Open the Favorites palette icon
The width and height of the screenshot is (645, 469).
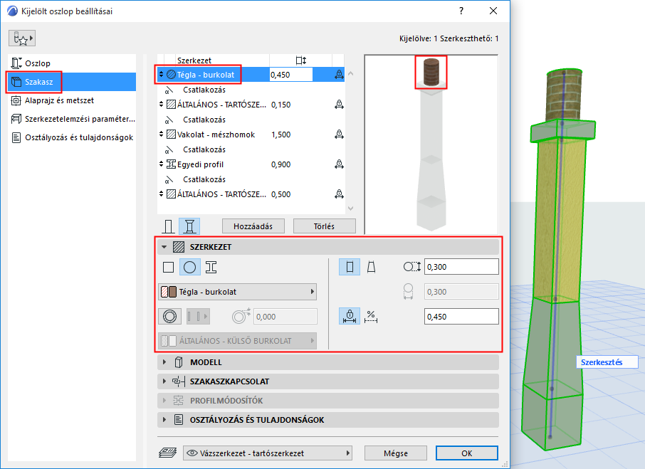pos(23,37)
